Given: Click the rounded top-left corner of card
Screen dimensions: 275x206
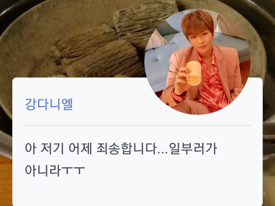Looking at the screenshot, I should pyautogui.click(x=15, y=80).
